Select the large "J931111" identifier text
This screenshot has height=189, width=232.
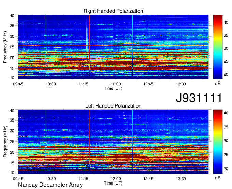199,98
